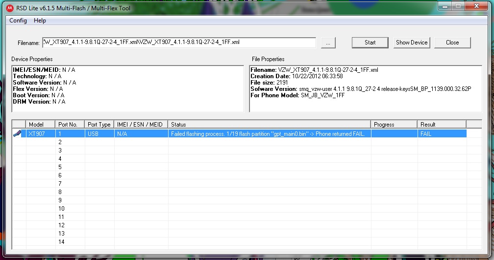Viewport: 494px width, 260px height.
Task: Open the Config menu
Action: click(x=18, y=21)
